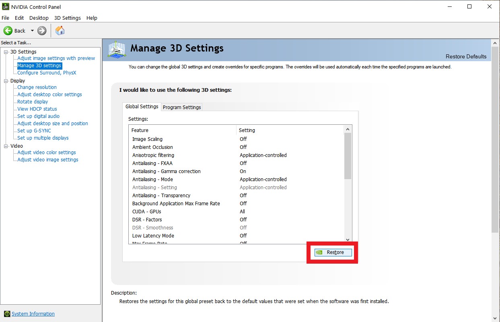Open Change resolution task
Image resolution: width=500 pixels, height=322 pixels.
[x=37, y=87]
